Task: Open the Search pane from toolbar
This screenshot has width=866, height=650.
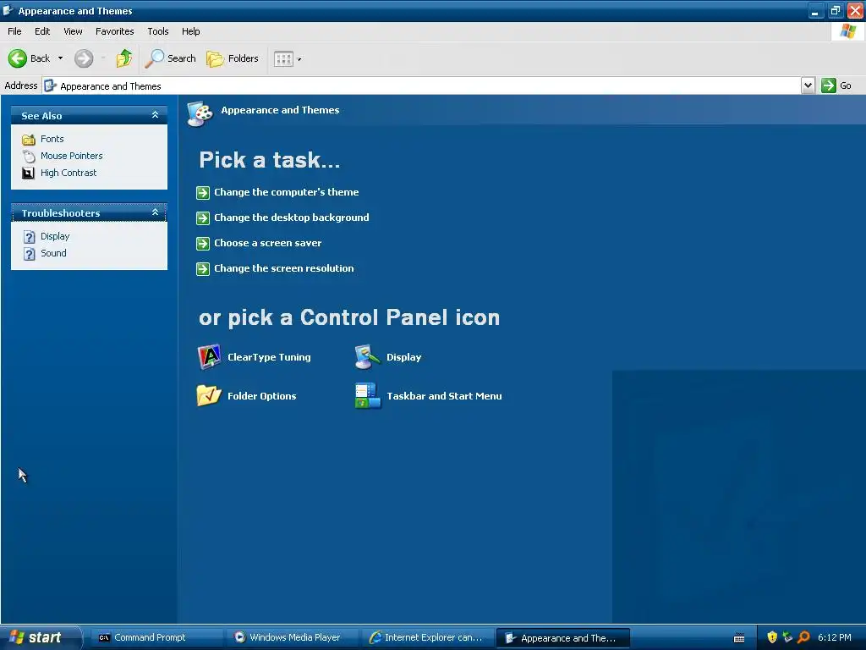Action: (x=170, y=58)
